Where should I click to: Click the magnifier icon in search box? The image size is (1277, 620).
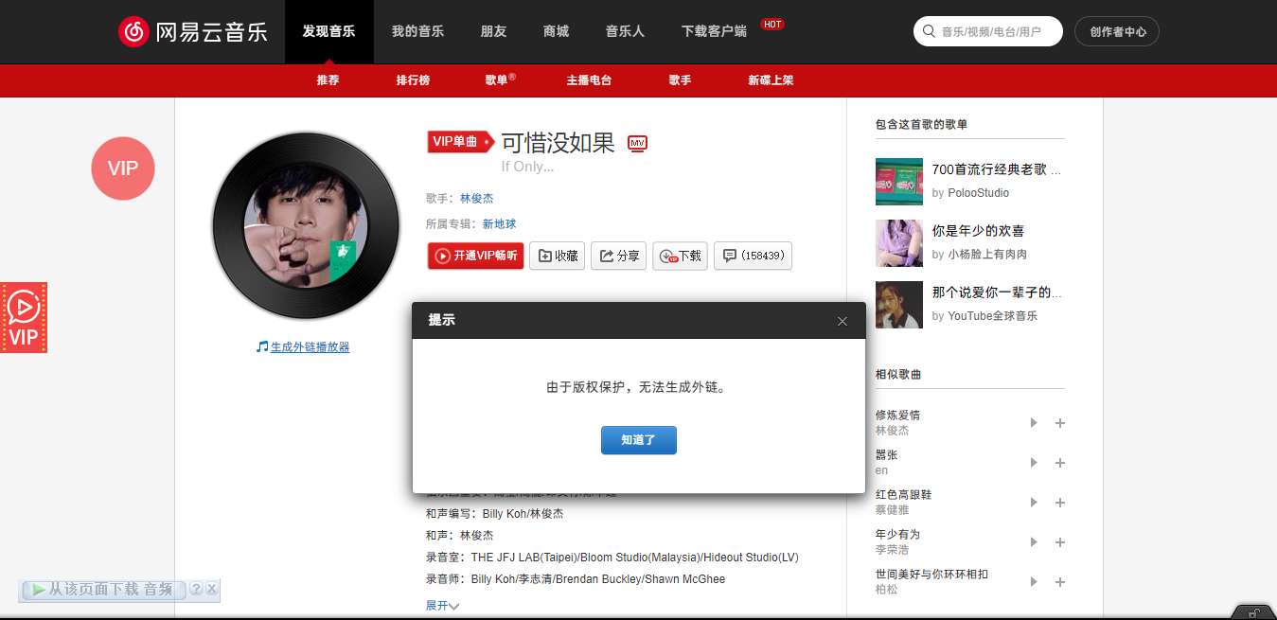pyautogui.click(x=929, y=31)
